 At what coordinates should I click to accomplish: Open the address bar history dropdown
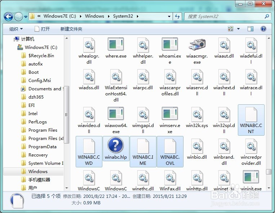point(169,17)
